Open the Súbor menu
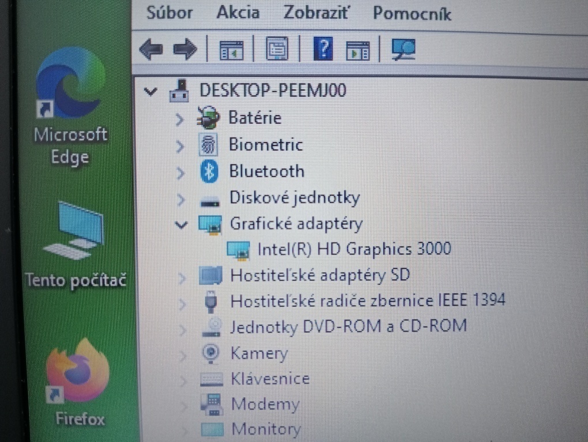 pos(169,13)
